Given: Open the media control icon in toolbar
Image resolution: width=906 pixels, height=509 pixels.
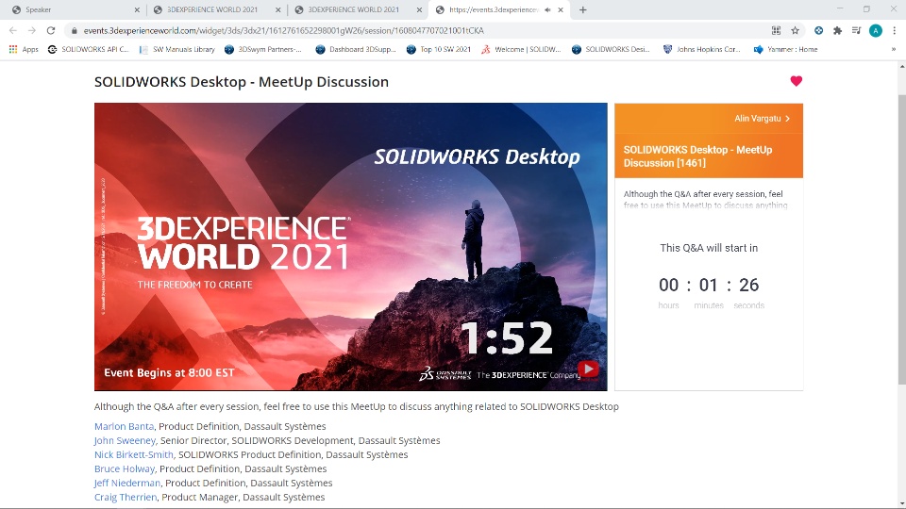Looking at the screenshot, I should (856, 30).
